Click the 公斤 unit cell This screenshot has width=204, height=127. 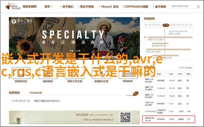pos(188,119)
